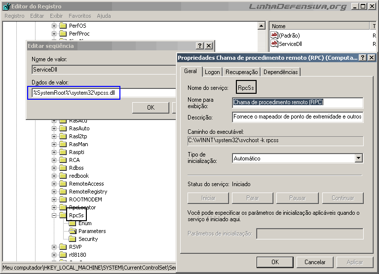
Task: Click the help question mark in Editar seqüência
Action: [200, 46]
